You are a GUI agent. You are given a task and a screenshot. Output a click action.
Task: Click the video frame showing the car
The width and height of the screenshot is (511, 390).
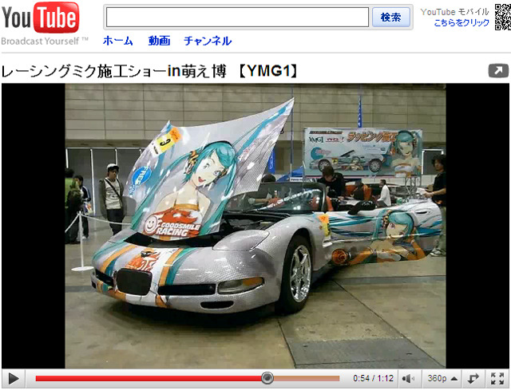[x=255, y=226]
